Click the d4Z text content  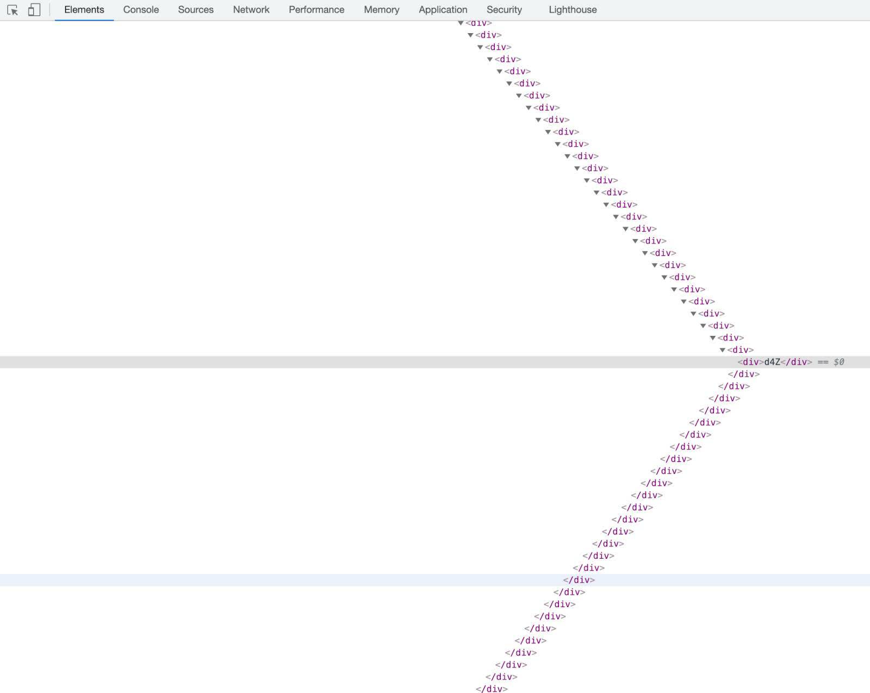click(x=772, y=362)
